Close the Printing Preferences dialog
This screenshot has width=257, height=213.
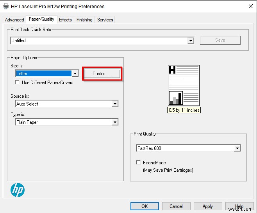pos(251,6)
